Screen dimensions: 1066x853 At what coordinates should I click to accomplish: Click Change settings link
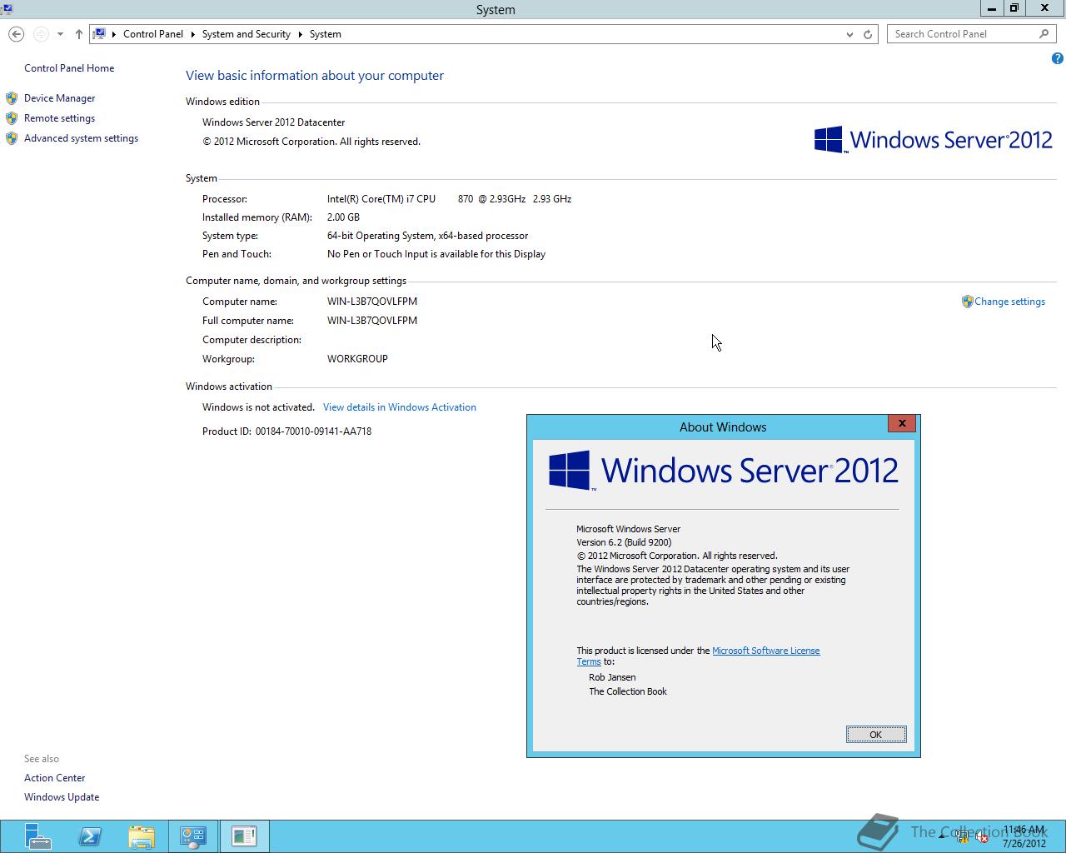[1009, 302]
